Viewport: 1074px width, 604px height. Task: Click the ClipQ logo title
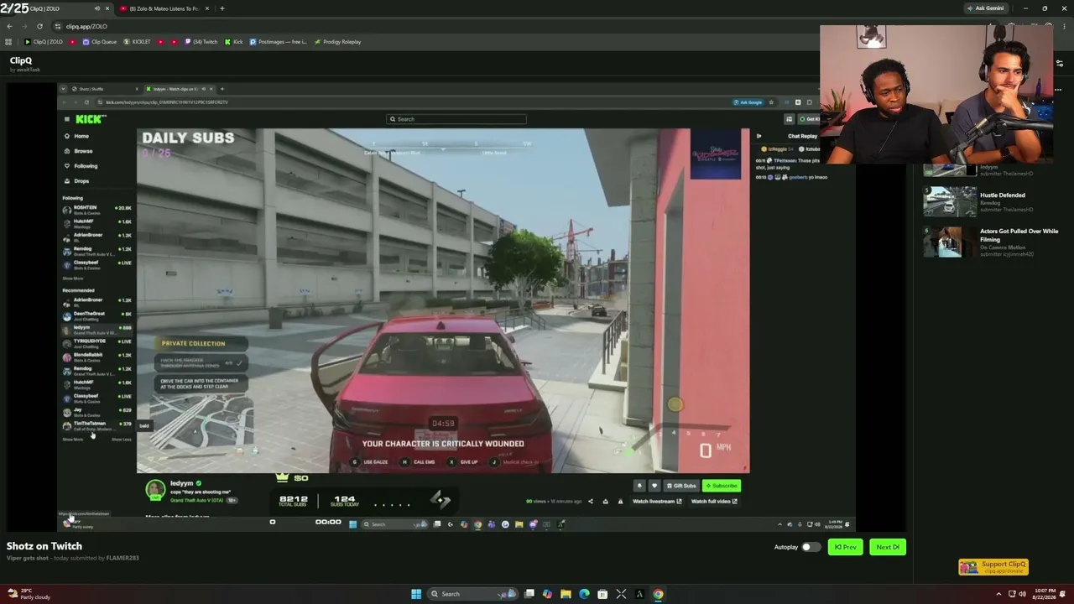[21, 60]
